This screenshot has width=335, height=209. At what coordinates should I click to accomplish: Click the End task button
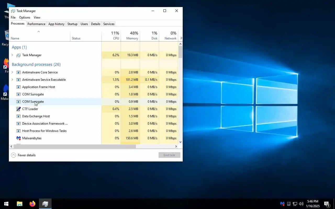[169, 155]
